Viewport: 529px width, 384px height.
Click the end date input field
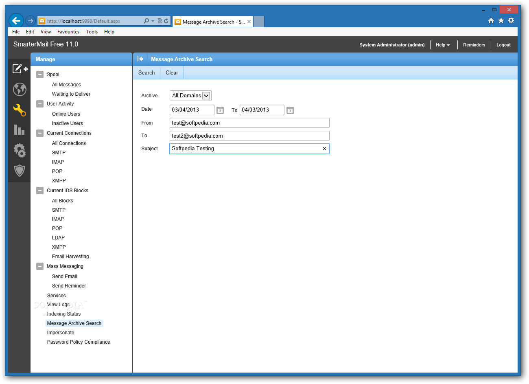262,110
